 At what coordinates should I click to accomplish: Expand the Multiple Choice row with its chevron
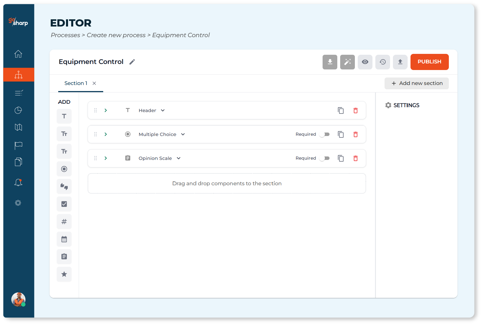(x=106, y=135)
